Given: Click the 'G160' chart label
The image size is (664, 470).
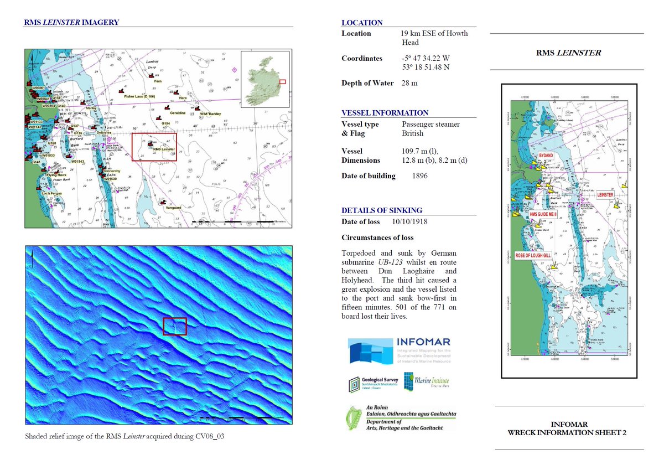Looking at the screenshot, I should (x=52, y=143).
